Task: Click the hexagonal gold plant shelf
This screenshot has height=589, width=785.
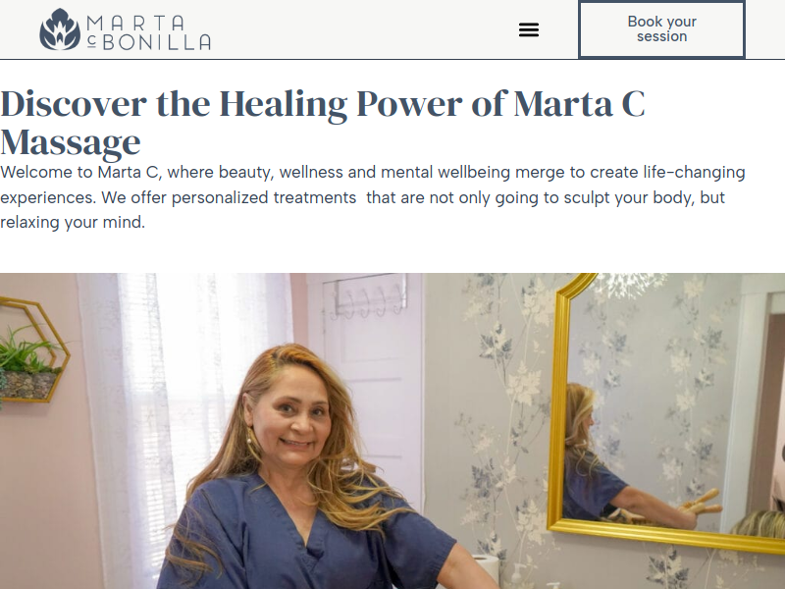Action: click(x=32, y=349)
